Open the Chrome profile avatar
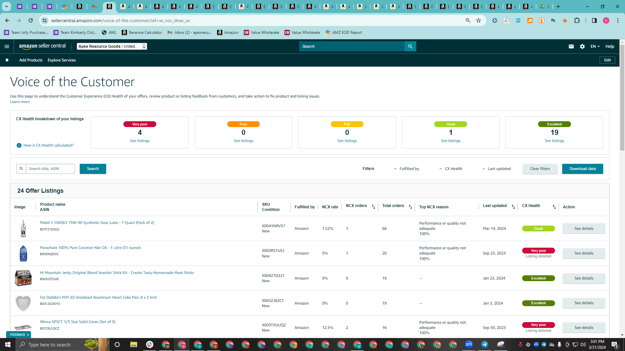 606,20
